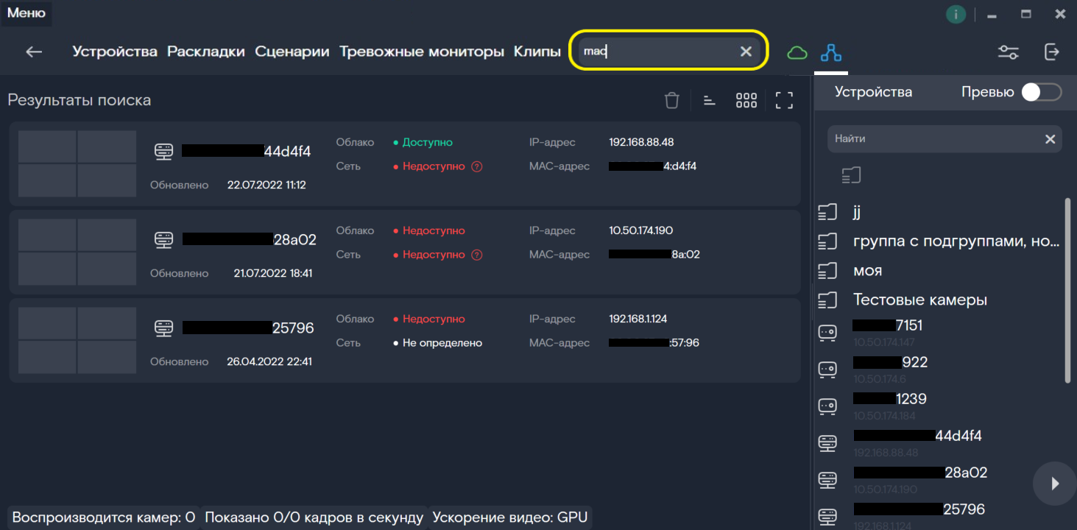The width and height of the screenshot is (1077, 530).
Task: Click the Устройства sidebar panel title
Action: [874, 92]
